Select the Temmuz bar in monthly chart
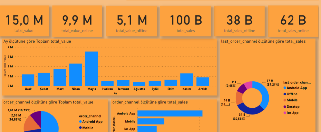 [x=123, y=83]
